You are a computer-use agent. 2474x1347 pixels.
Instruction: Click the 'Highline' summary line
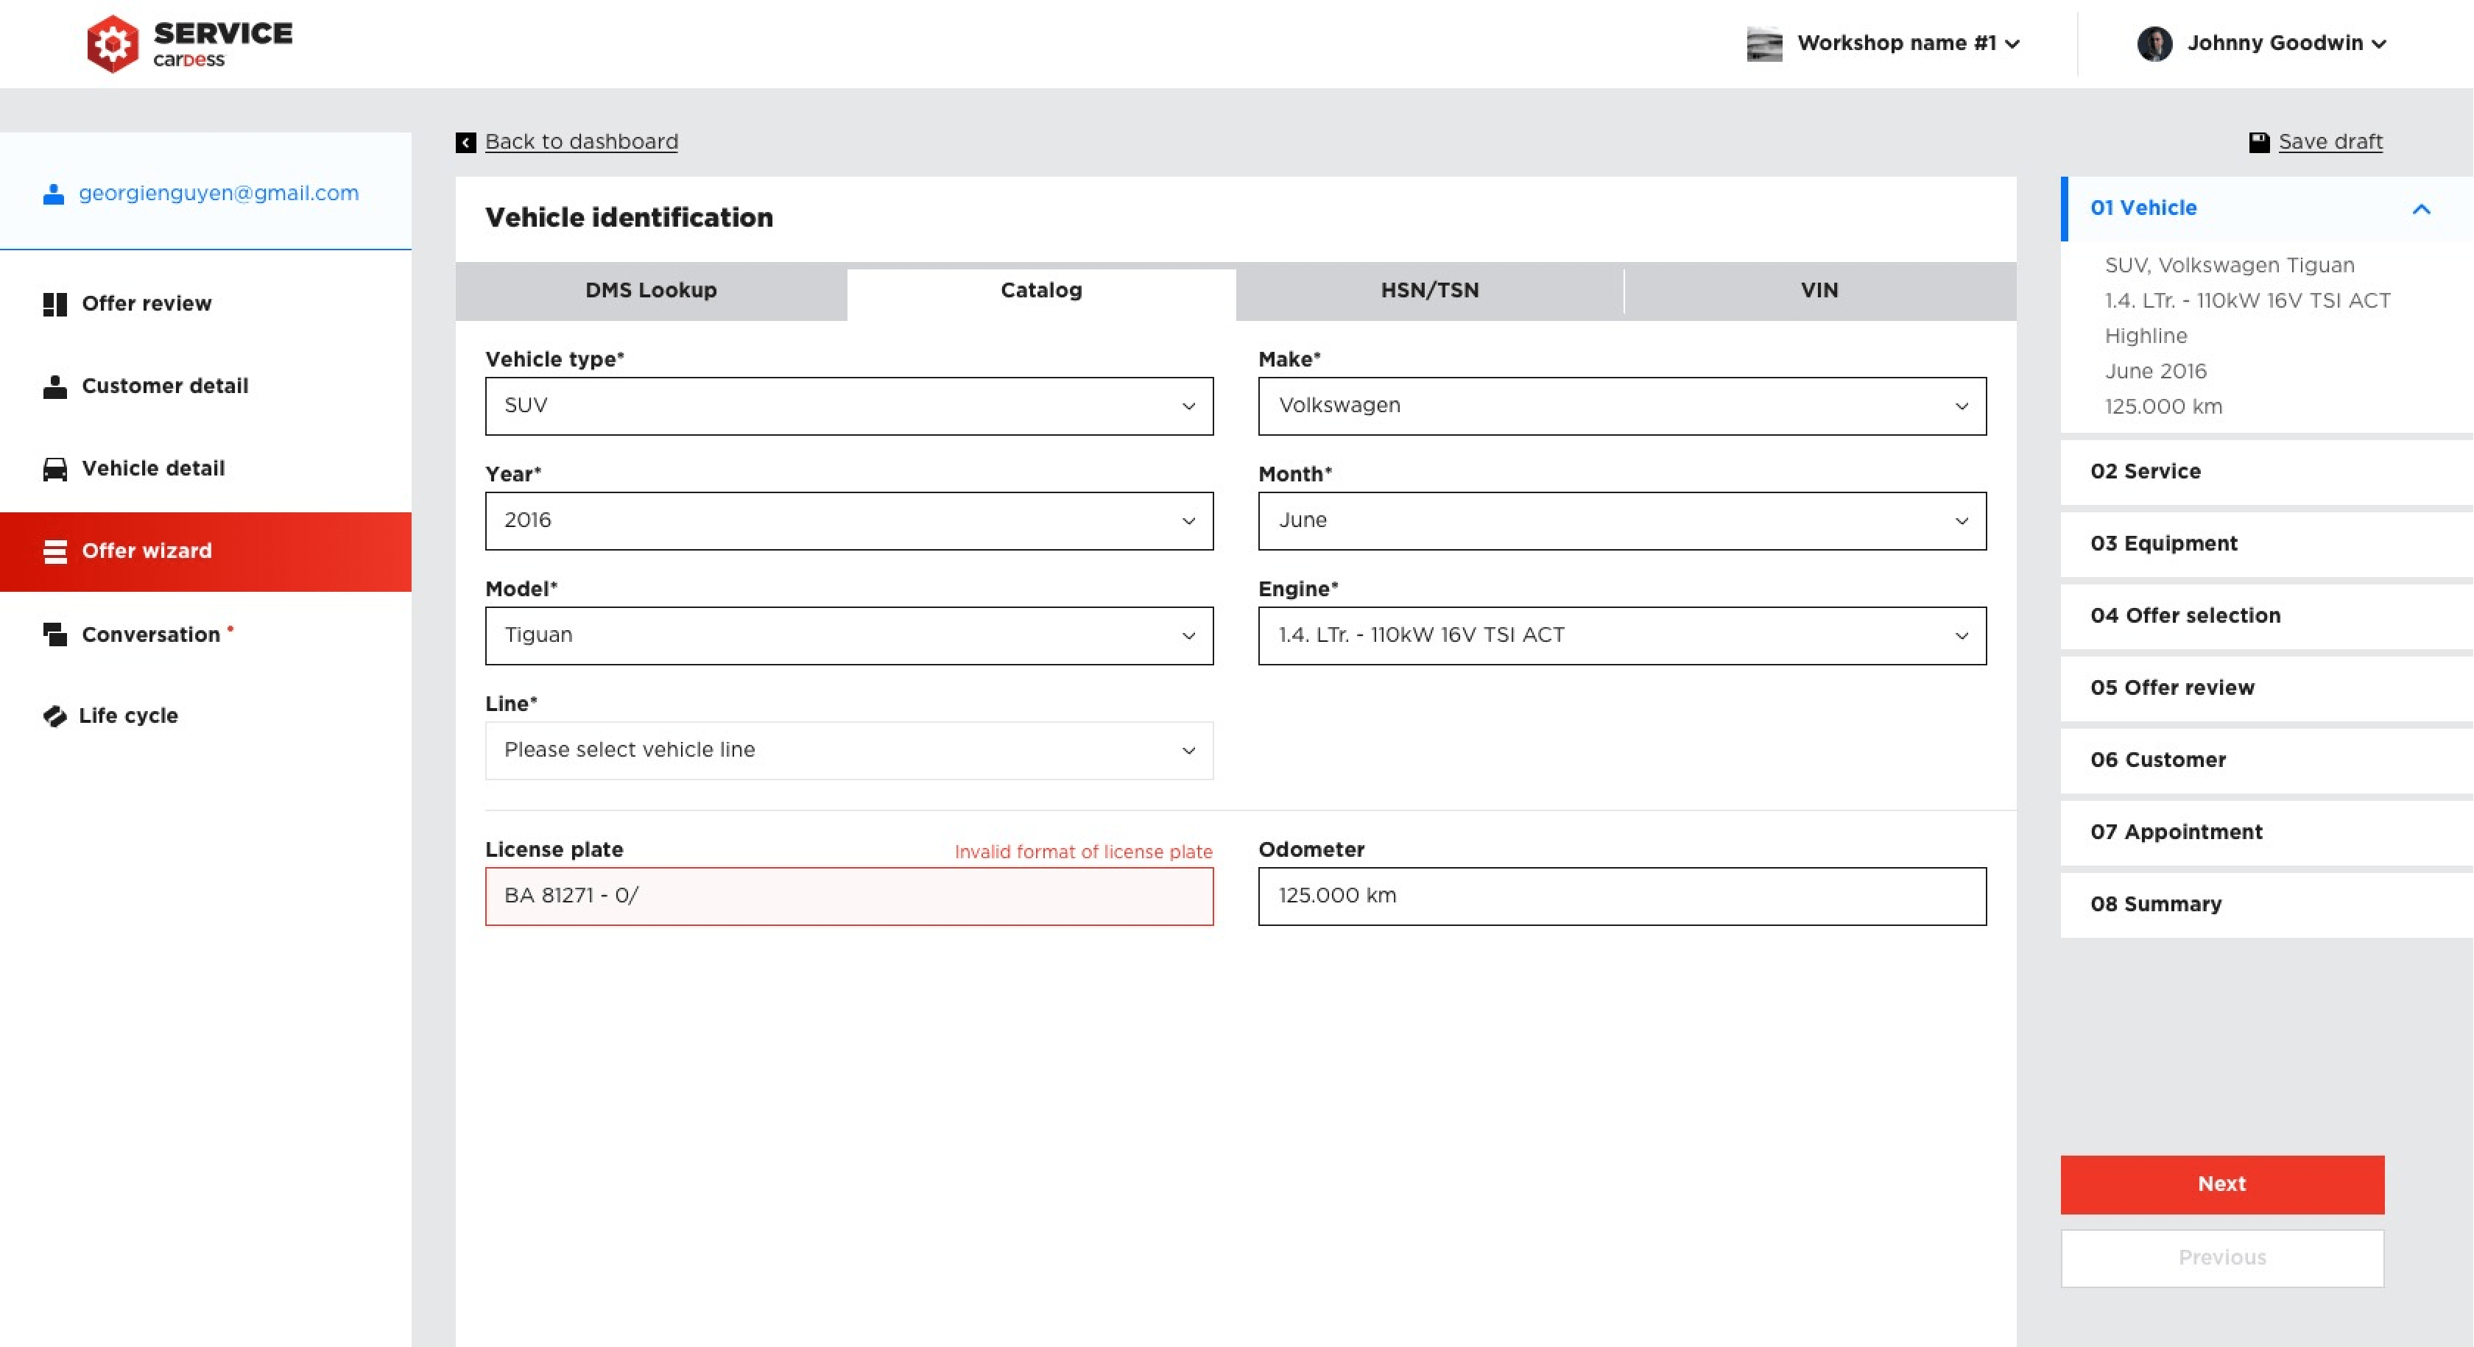click(x=2146, y=337)
